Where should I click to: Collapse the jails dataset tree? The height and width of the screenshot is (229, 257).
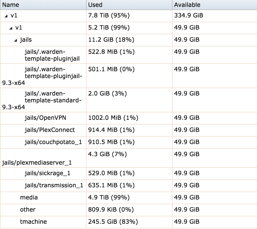coord(16,40)
